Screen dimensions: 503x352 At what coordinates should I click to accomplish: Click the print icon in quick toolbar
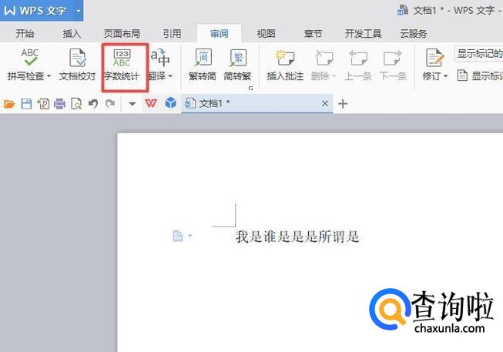pos(59,103)
